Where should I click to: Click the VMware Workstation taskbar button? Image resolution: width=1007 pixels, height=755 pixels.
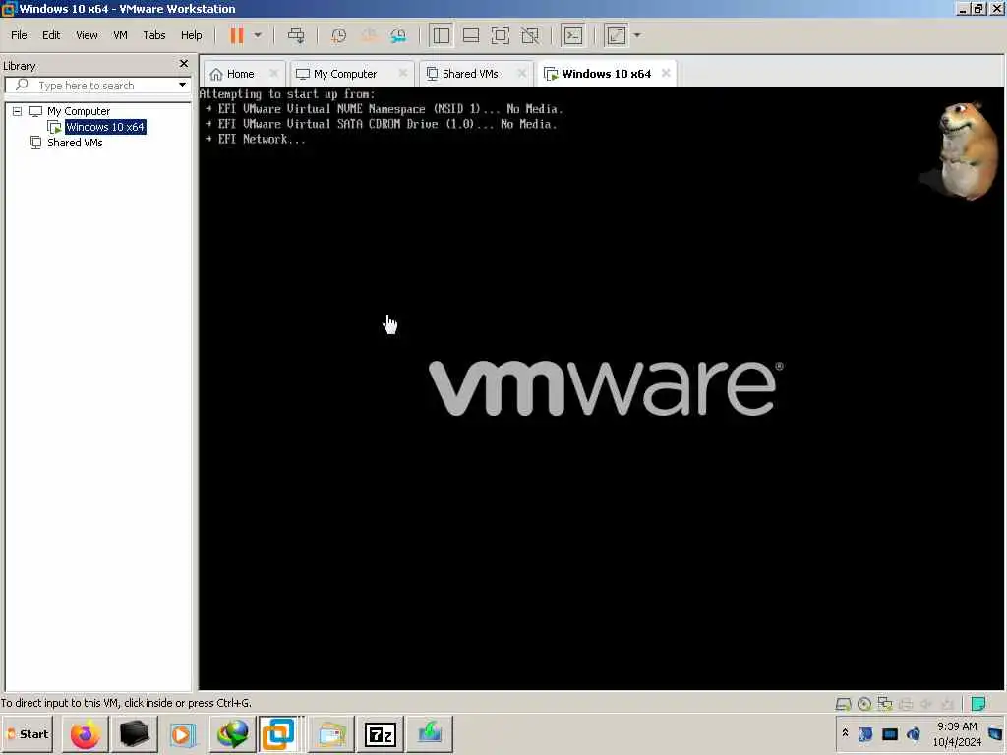(x=278, y=733)
